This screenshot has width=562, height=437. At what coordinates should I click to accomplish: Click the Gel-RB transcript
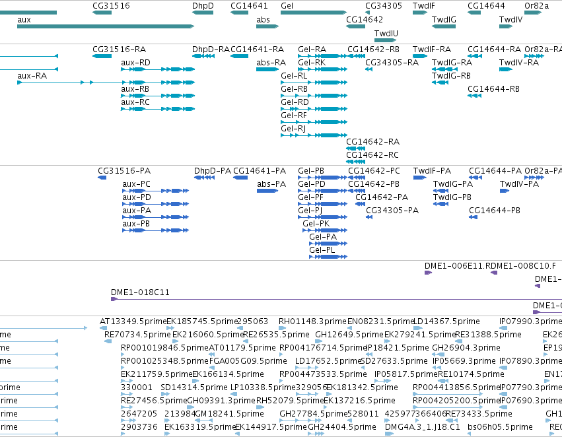314,96
